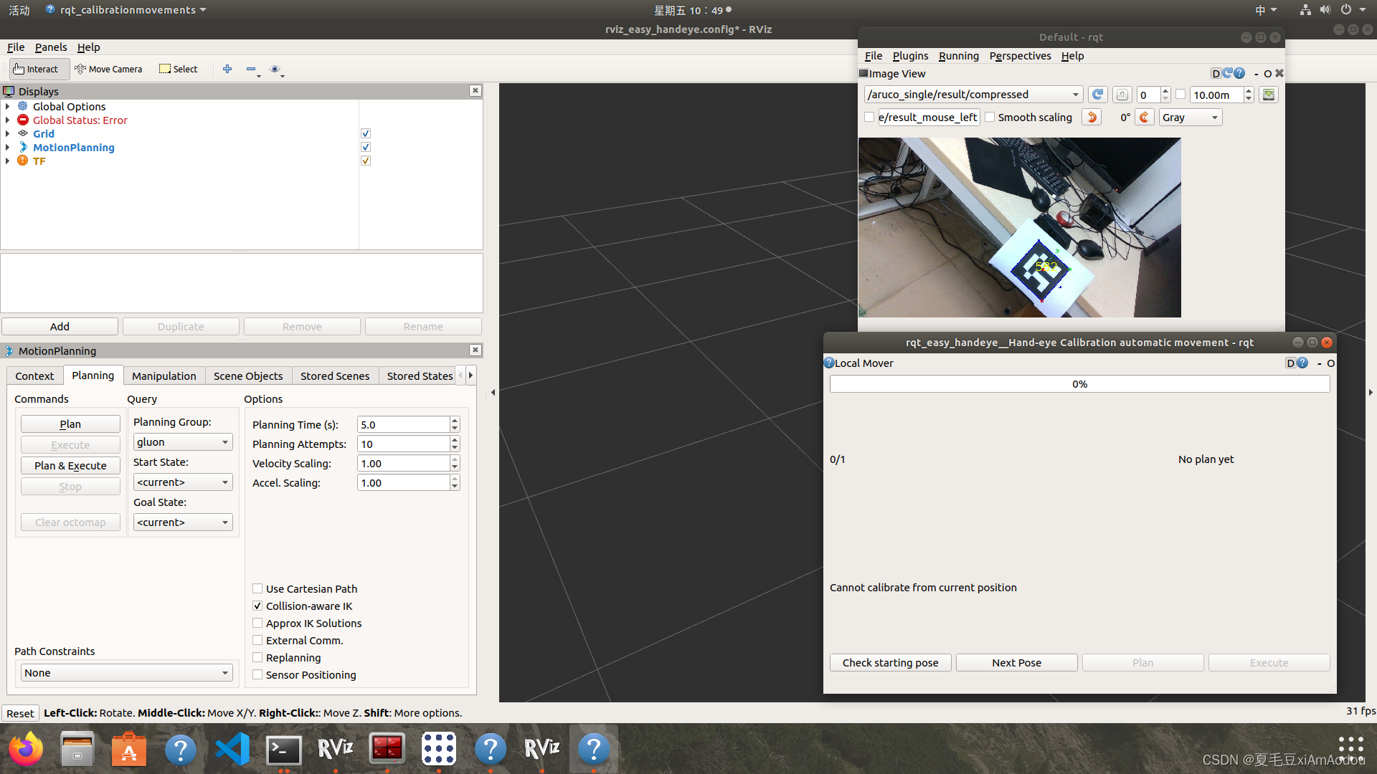This screenshot has width=1377, height=774.
Task: Close the MotionPlanning panel
Action: (x=475, y=350)
